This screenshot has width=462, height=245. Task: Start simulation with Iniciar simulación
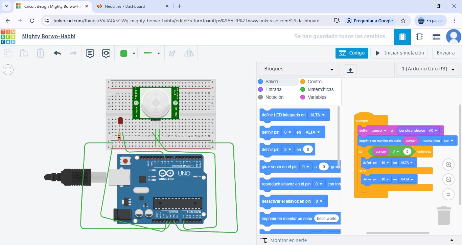tap(399, 53)
